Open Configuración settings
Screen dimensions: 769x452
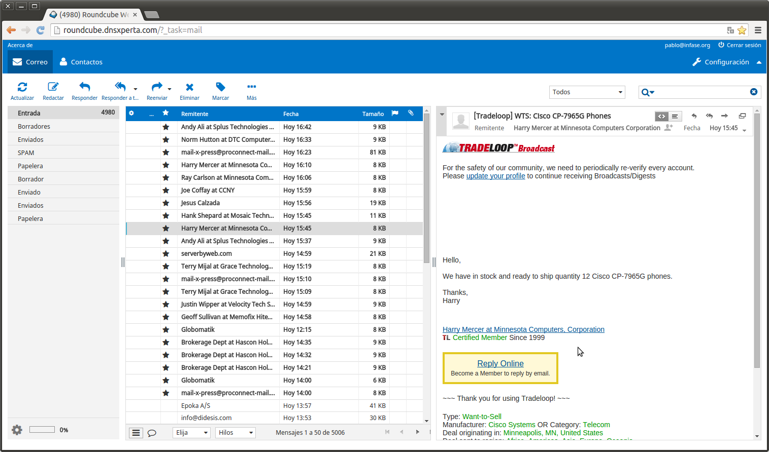tap(721, 62)
